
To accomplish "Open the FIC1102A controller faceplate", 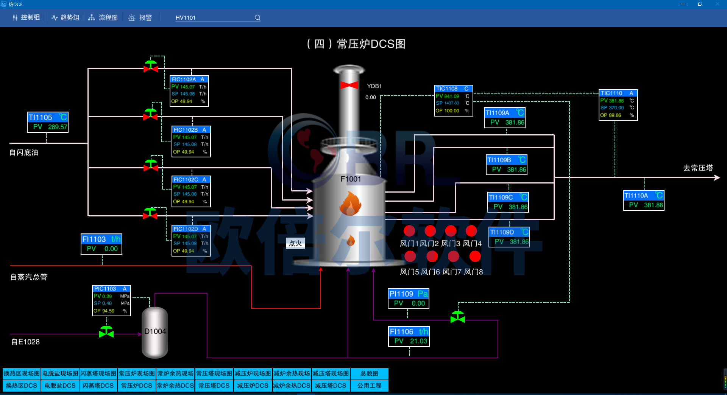I will (189, 91).
